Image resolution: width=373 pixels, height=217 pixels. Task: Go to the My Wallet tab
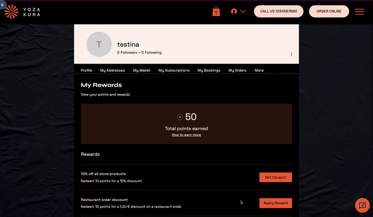click(142, 70)
